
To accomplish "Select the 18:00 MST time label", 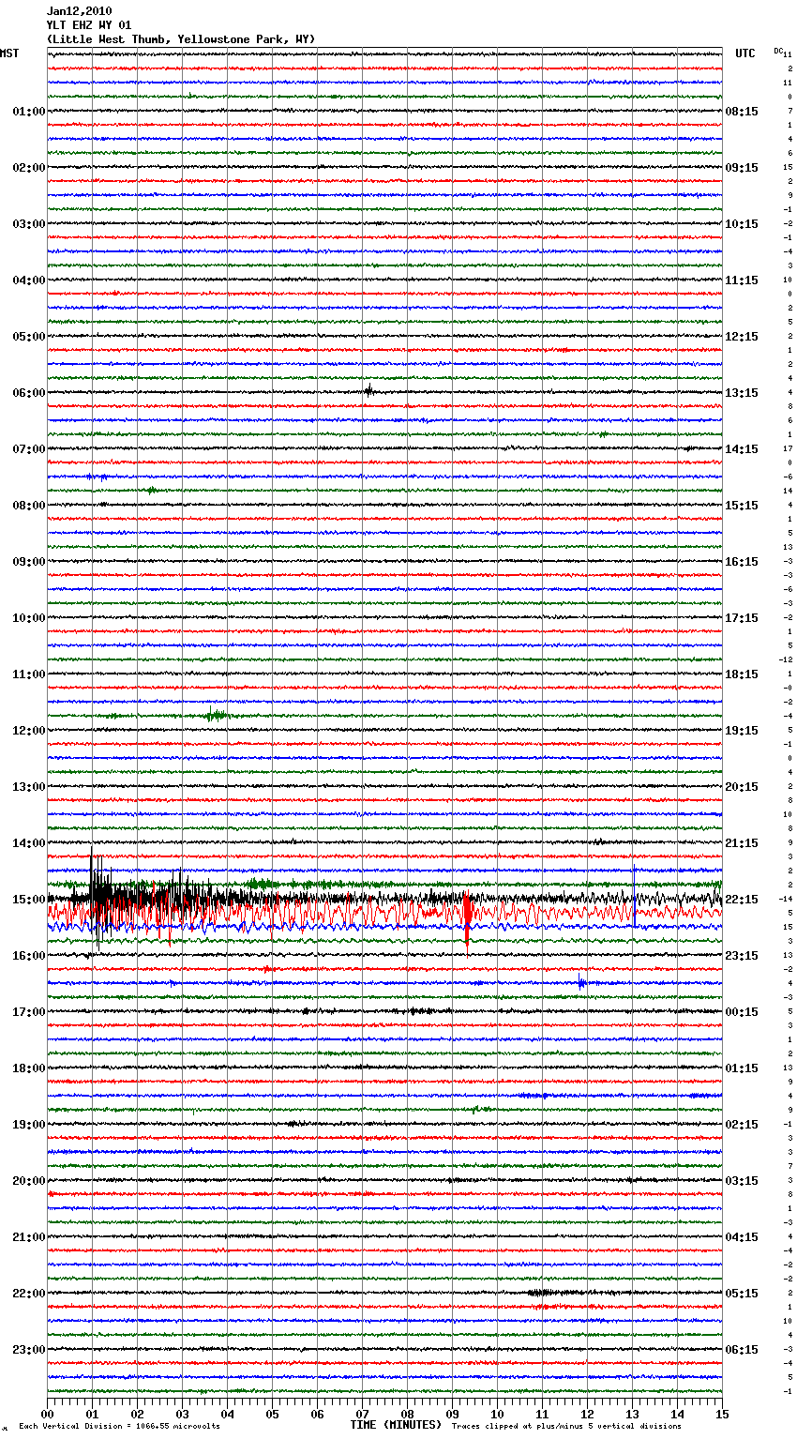I will [29, 1068].
